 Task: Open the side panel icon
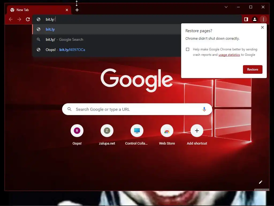(x=246, y=19)
